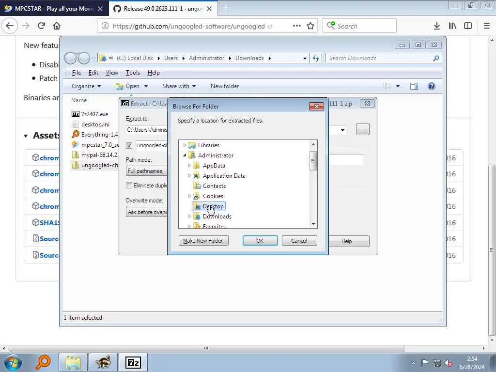Image resolution: width=496 pixels, height=372 pixels.
Task: Click the site information icon in URL bar
Action: pos(105,26)
